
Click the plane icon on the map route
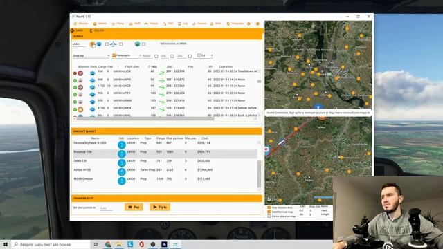pyautogui.click(x=281, y=142)
